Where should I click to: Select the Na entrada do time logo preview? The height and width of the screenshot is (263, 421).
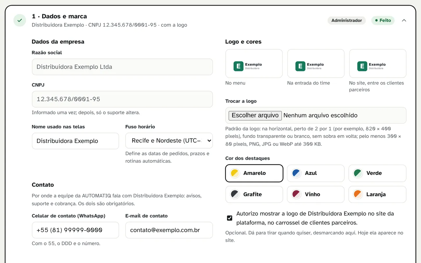(x=316, y=63)
